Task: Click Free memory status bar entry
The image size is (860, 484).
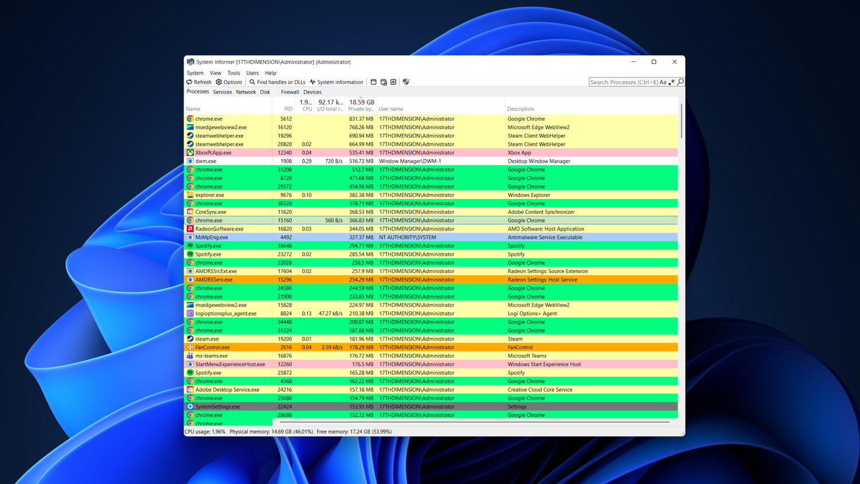Action: tap(354, 432)
